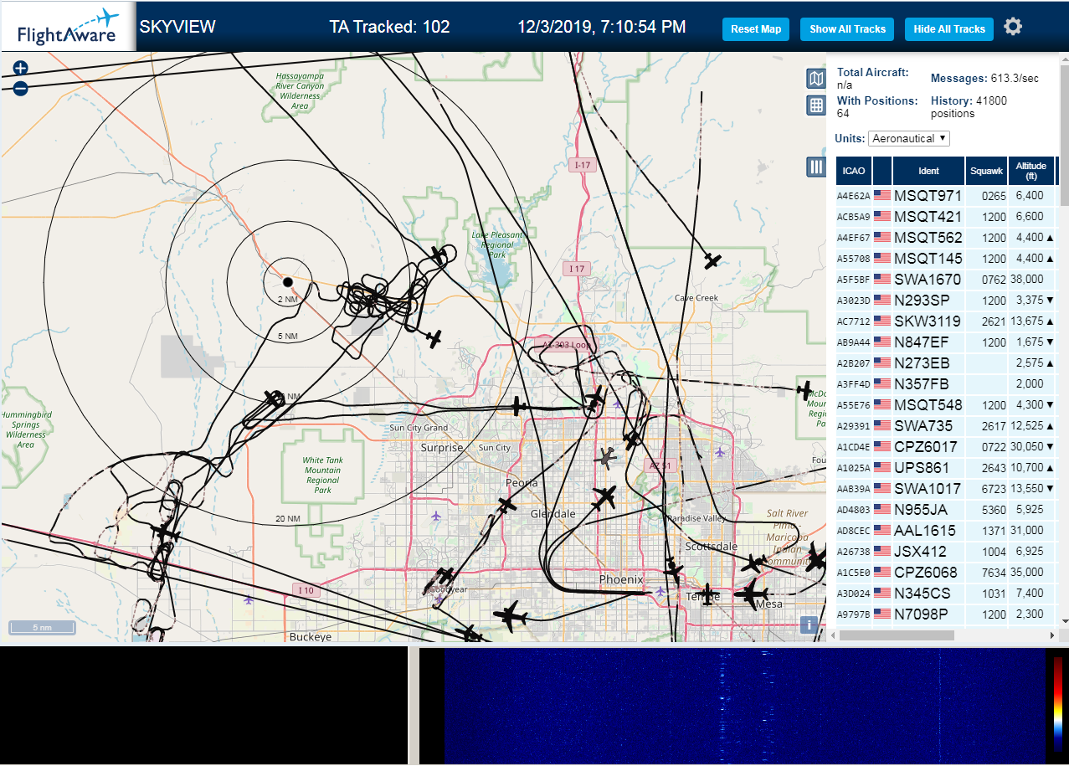Select the N847EF aircraft row

click(947, 342)
